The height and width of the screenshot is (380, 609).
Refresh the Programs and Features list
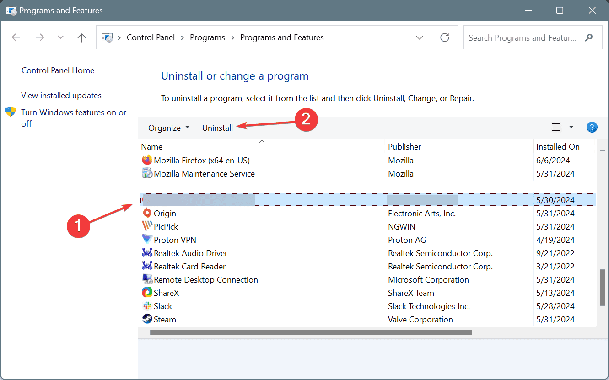pyautogui.click(x=445, y=37)
